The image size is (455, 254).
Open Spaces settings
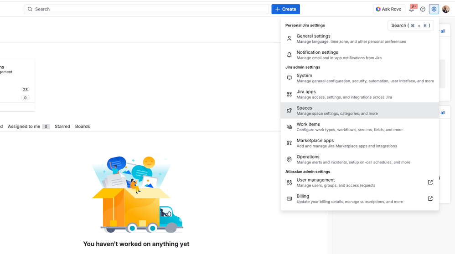click(360, 110)
